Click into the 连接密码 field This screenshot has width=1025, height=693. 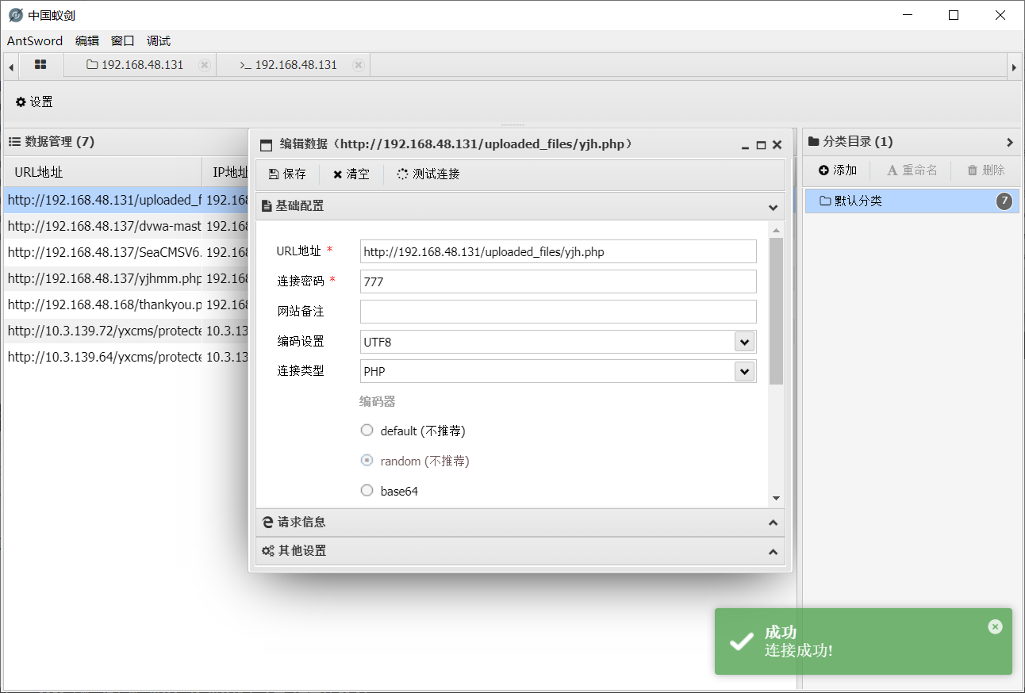[558, 281]
